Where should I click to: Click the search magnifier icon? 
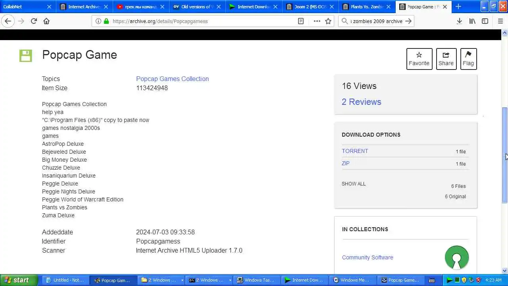[x=344, y=21]
